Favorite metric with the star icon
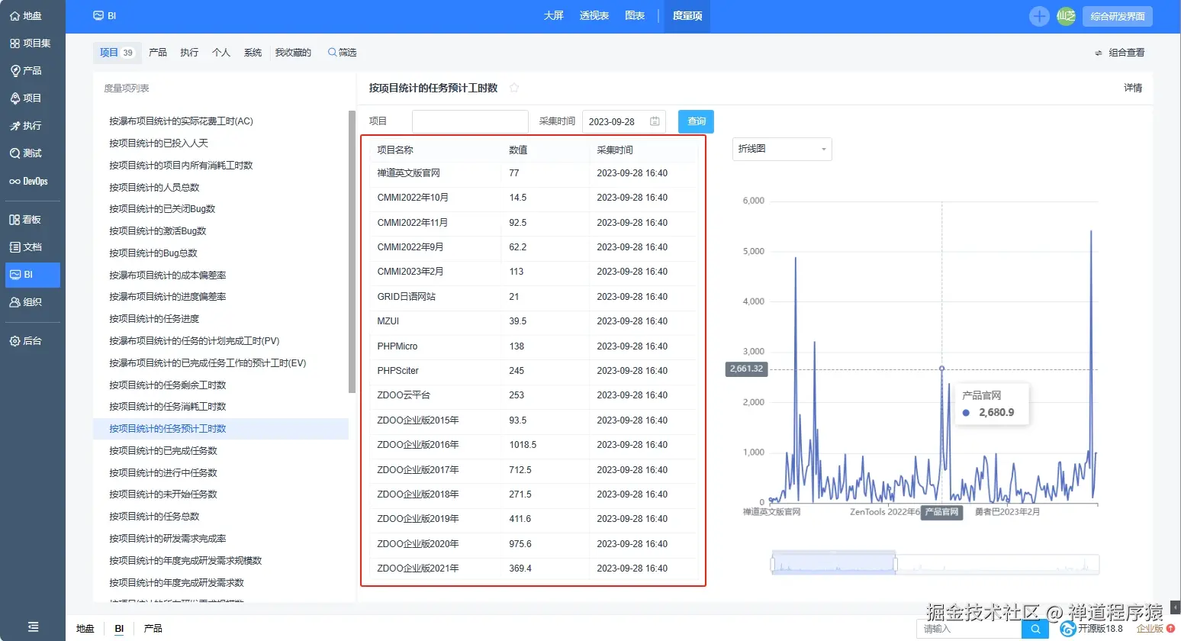 pos(514,88)
